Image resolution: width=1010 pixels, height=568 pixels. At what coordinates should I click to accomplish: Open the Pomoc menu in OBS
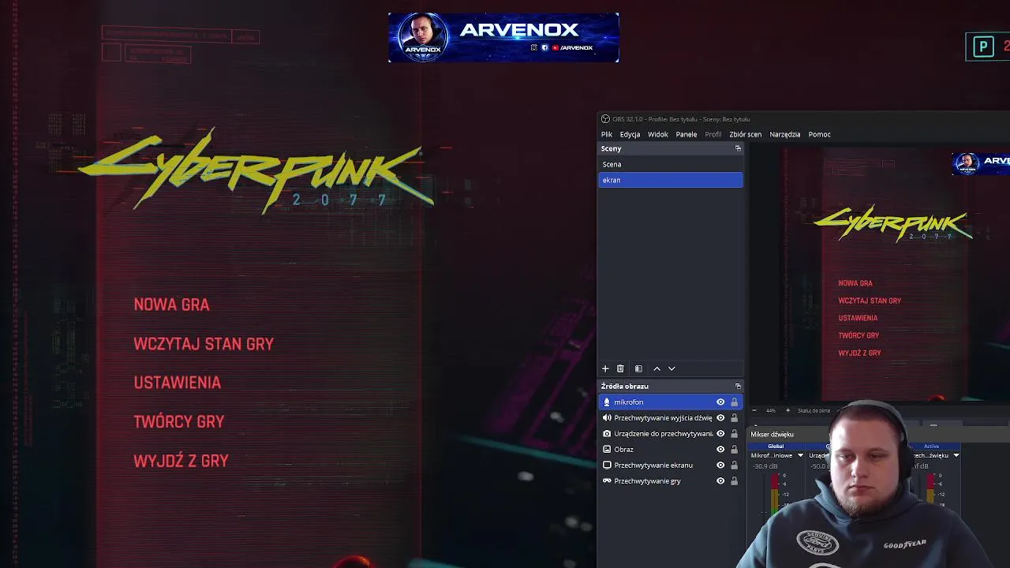[x=819, y=134]
